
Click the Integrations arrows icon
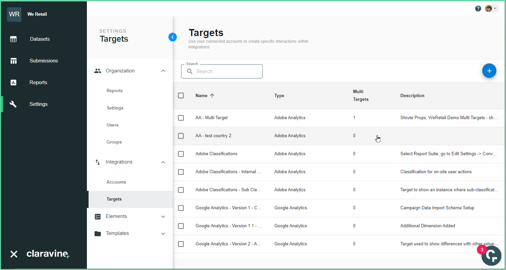(x=98, y=162)
